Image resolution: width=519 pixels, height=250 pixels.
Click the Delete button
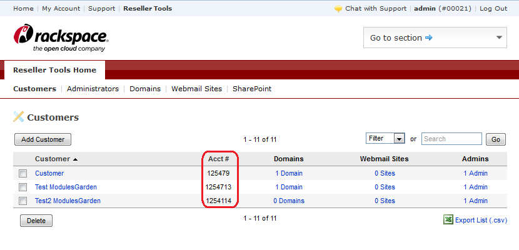[x=36, y=221]
